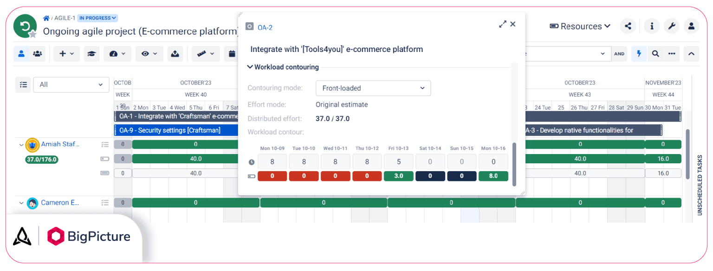Collapse the Cameron E... resource row

tap(21, 203)
